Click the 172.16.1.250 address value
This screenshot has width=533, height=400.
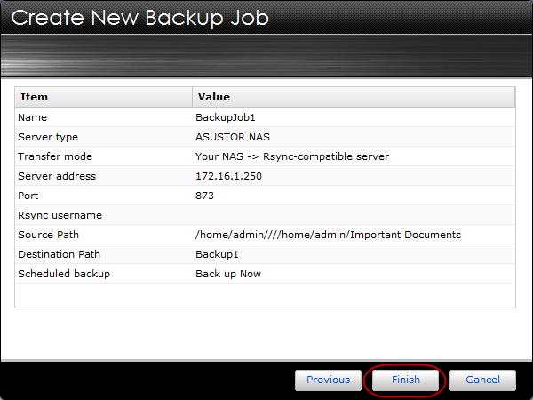(x=229, y=176)
